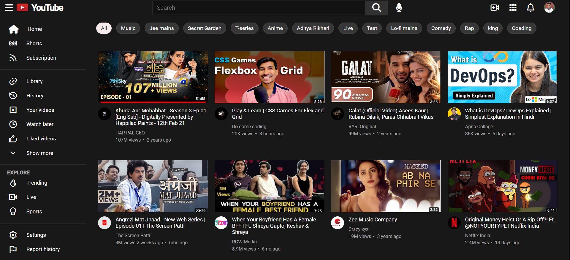Select the Secret Garden filter chip
The image size is (570, 260).
tap(205, 28)
